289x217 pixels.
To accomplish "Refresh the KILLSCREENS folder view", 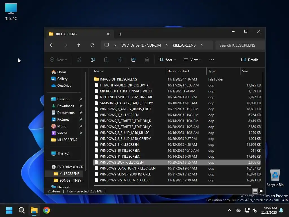I will pyautogui.click(x=92, y=45).
